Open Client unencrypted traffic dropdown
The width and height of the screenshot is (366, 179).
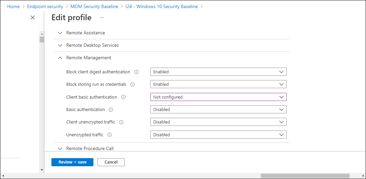tap(218, 122)
